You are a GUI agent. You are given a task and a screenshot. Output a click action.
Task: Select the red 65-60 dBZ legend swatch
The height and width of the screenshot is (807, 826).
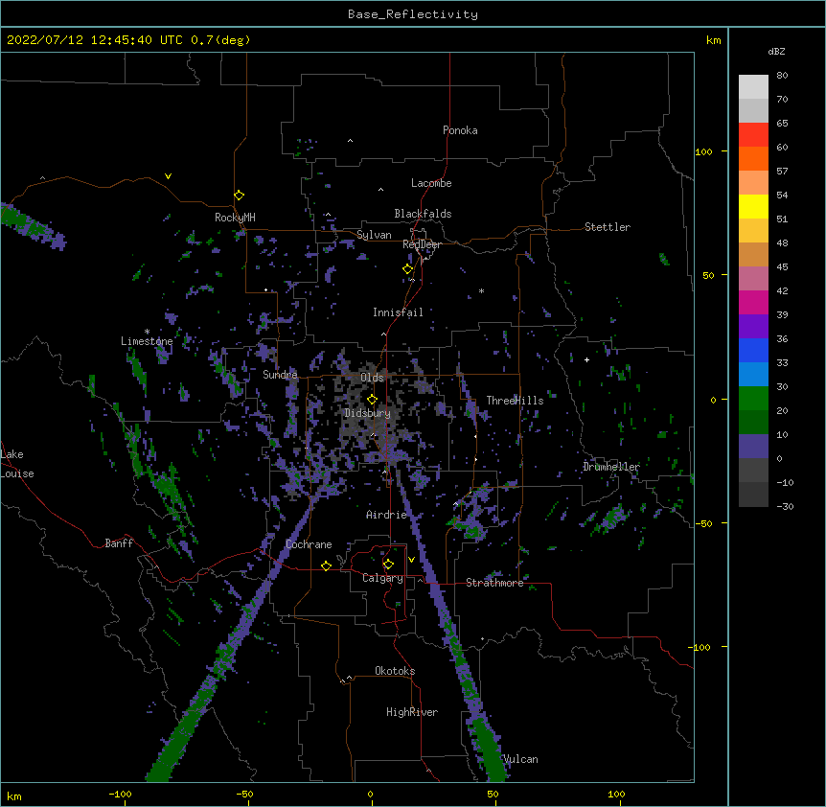pyautogui.click(x=753, y=135)
